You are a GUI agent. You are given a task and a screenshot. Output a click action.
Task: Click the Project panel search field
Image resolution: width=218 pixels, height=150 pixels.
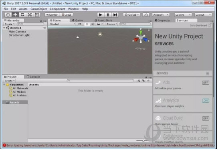coord(100,81)
